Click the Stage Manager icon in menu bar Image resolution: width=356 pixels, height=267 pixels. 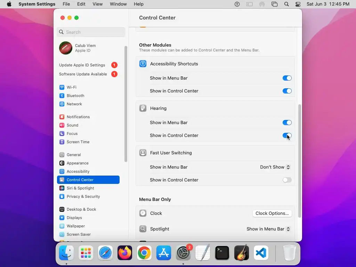(x=250, y=4)
